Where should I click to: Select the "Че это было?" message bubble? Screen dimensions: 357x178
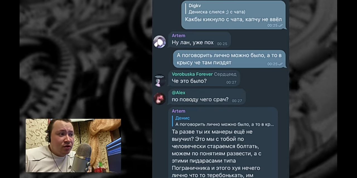(x=204, y=78)
